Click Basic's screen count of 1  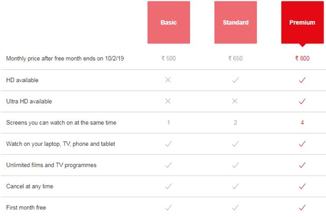coord(168,122)
